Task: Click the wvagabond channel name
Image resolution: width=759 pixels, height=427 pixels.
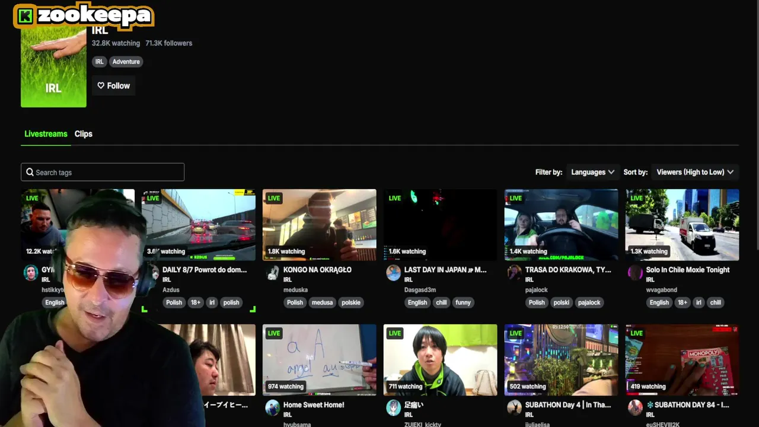Action: [x=661, y=290]
